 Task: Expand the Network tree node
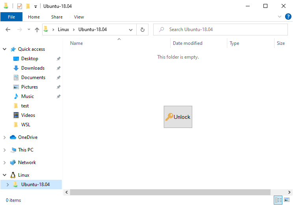click(x=5, y=163)
